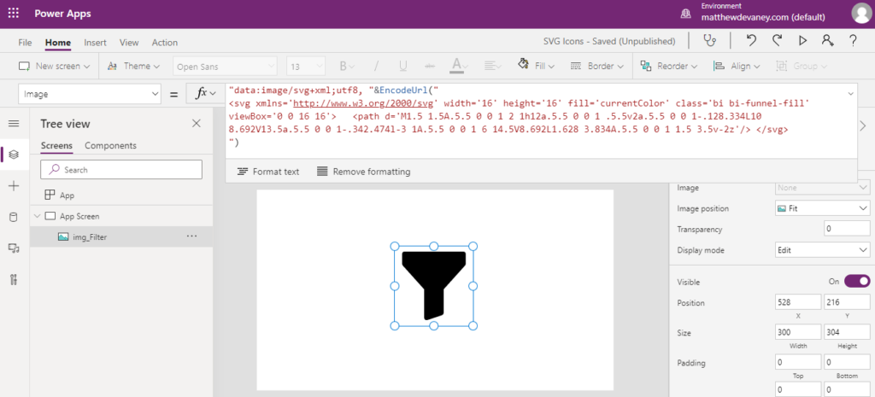Switch to the Components tab
Viewport: 875px width, 397px height.
(110, 145)
